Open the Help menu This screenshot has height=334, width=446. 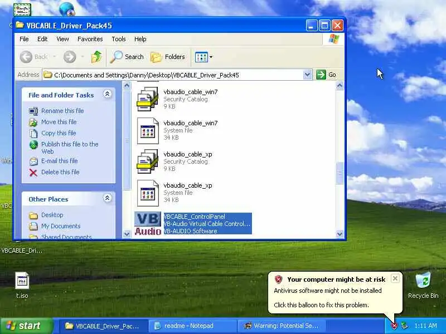(x=140, y=39)
